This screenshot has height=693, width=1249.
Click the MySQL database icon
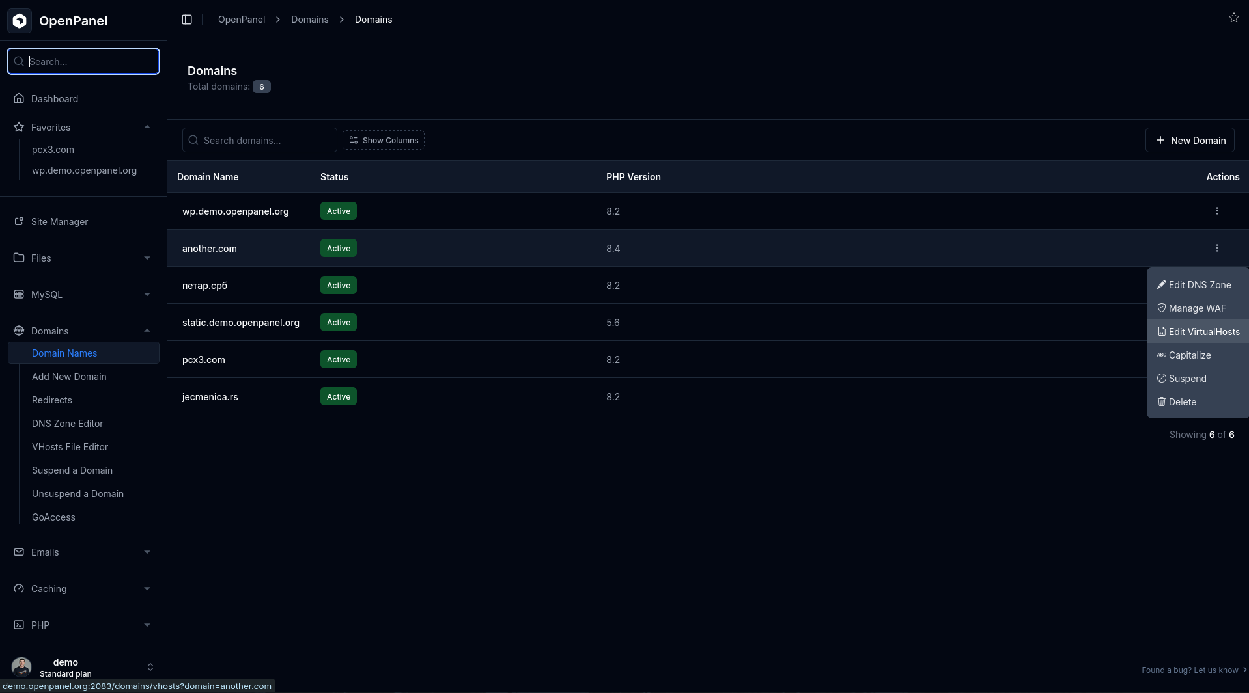coord(19,294)
